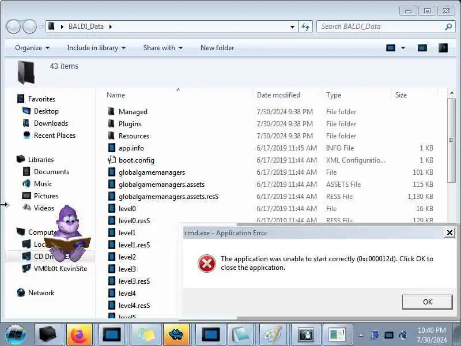Select the level4.resS file

(x=134, y=306)
